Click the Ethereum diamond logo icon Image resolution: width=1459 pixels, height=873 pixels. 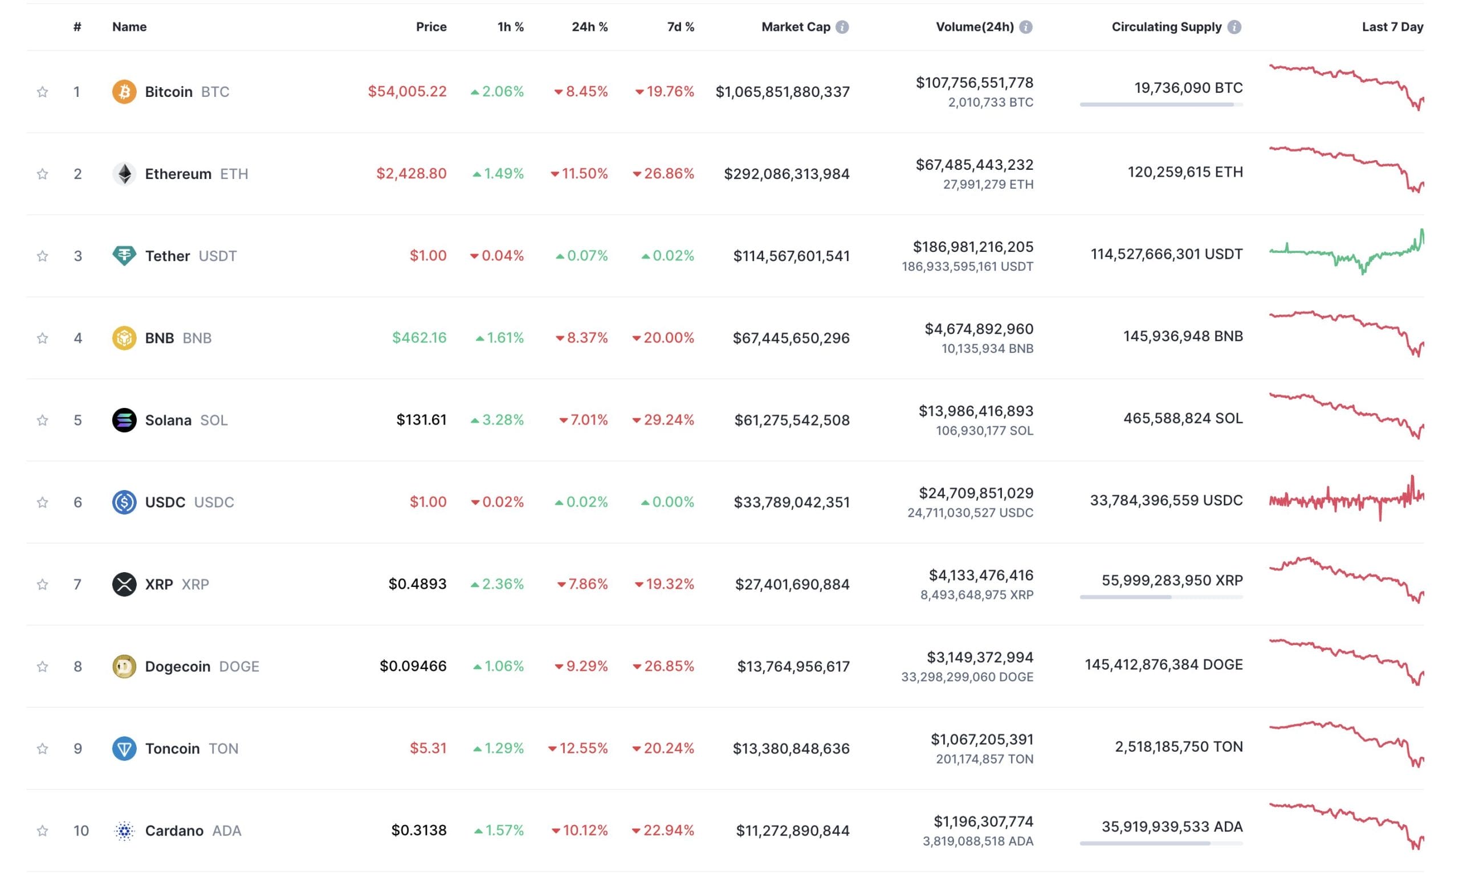124,174
